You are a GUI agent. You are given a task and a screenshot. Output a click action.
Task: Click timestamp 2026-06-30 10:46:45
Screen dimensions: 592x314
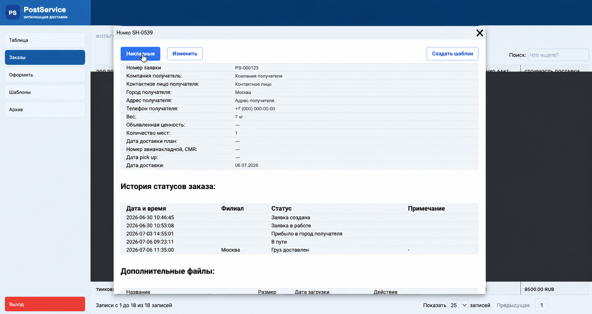coord(150,217)
